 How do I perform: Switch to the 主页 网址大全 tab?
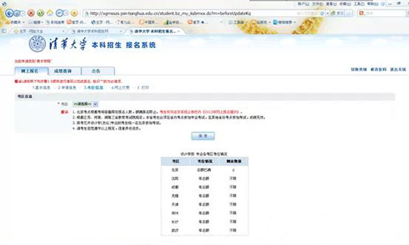click(38, 31)
